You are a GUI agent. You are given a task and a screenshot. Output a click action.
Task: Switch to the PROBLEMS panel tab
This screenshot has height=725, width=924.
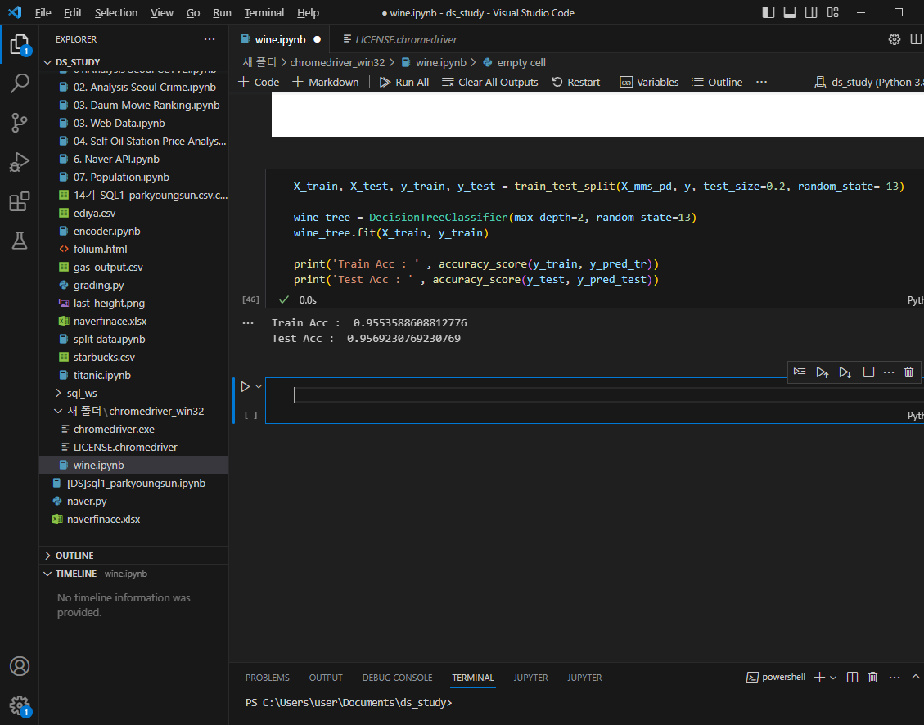point(268,678)
